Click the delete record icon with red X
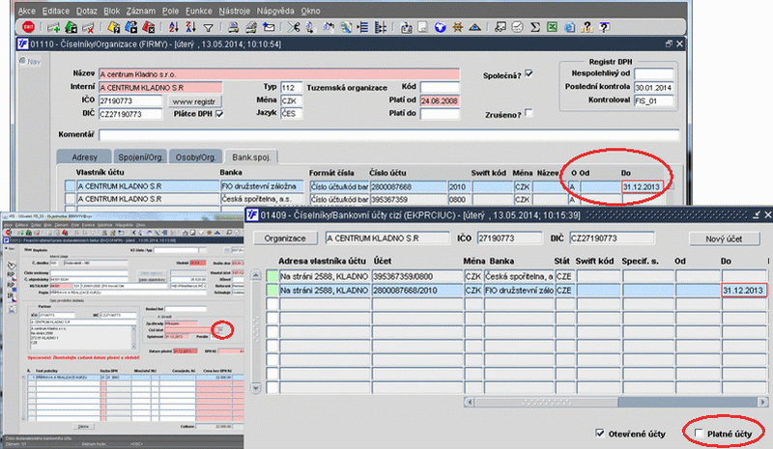 (x=88, y=28)
